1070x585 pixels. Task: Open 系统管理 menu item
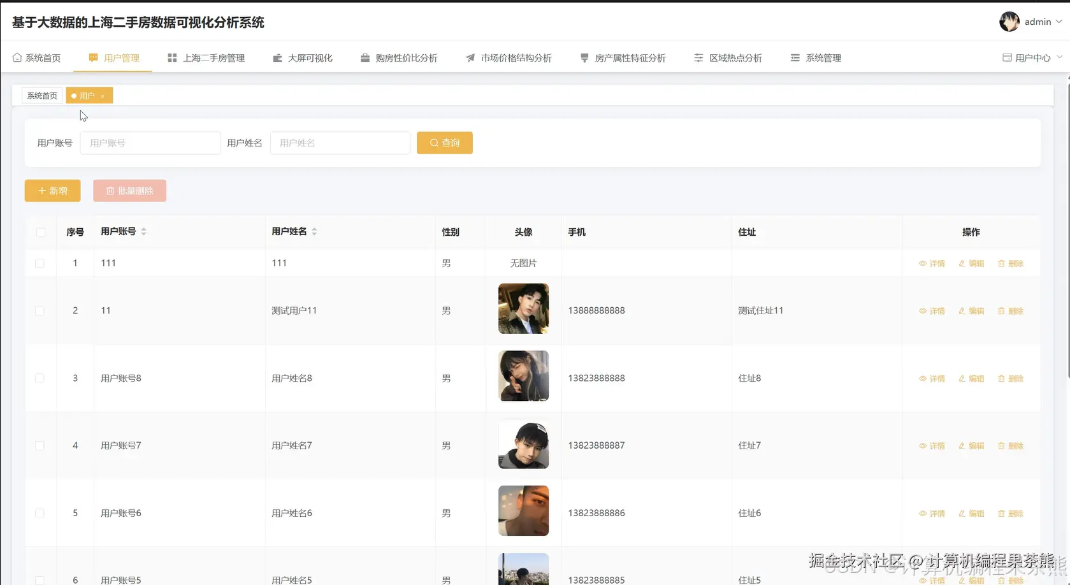tap(816, 58)
